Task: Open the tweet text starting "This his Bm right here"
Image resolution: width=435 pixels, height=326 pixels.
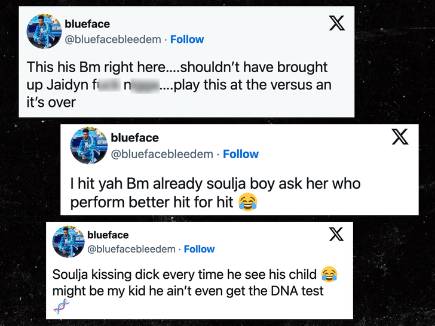Action: 179,85
